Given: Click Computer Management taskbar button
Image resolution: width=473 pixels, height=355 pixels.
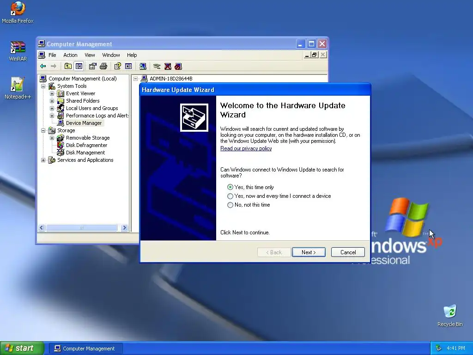Looking at the screenshot, I should [x=85, y=349].
